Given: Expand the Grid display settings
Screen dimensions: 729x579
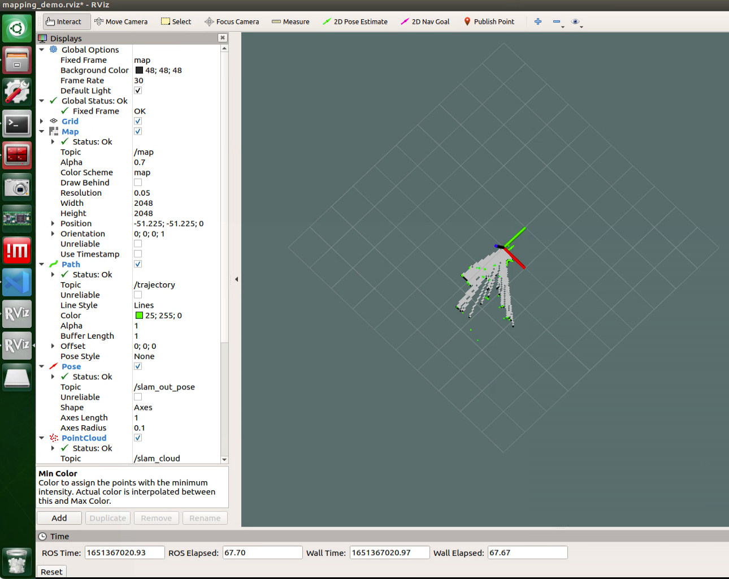Looking at the screenshot, I should (41, 121).
